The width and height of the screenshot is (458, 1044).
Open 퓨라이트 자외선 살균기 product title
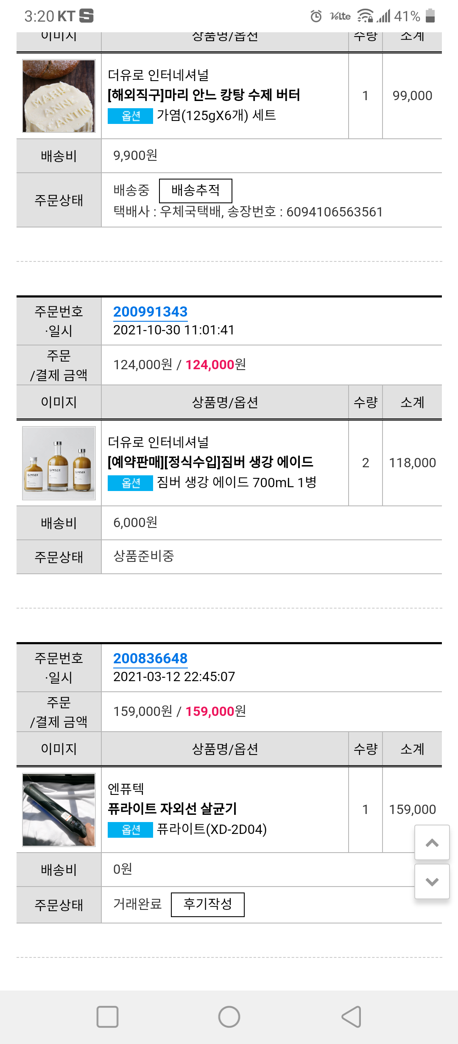tap(172, 808)
